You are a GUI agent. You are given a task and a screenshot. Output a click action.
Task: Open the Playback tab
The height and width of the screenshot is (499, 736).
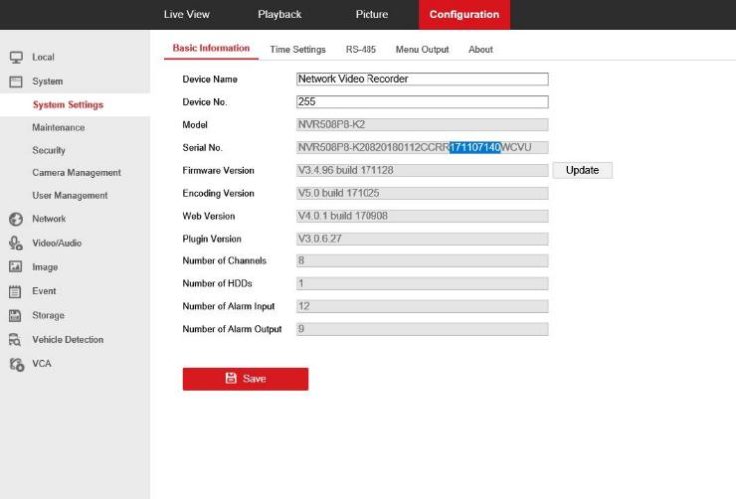(x=280, y=15)
